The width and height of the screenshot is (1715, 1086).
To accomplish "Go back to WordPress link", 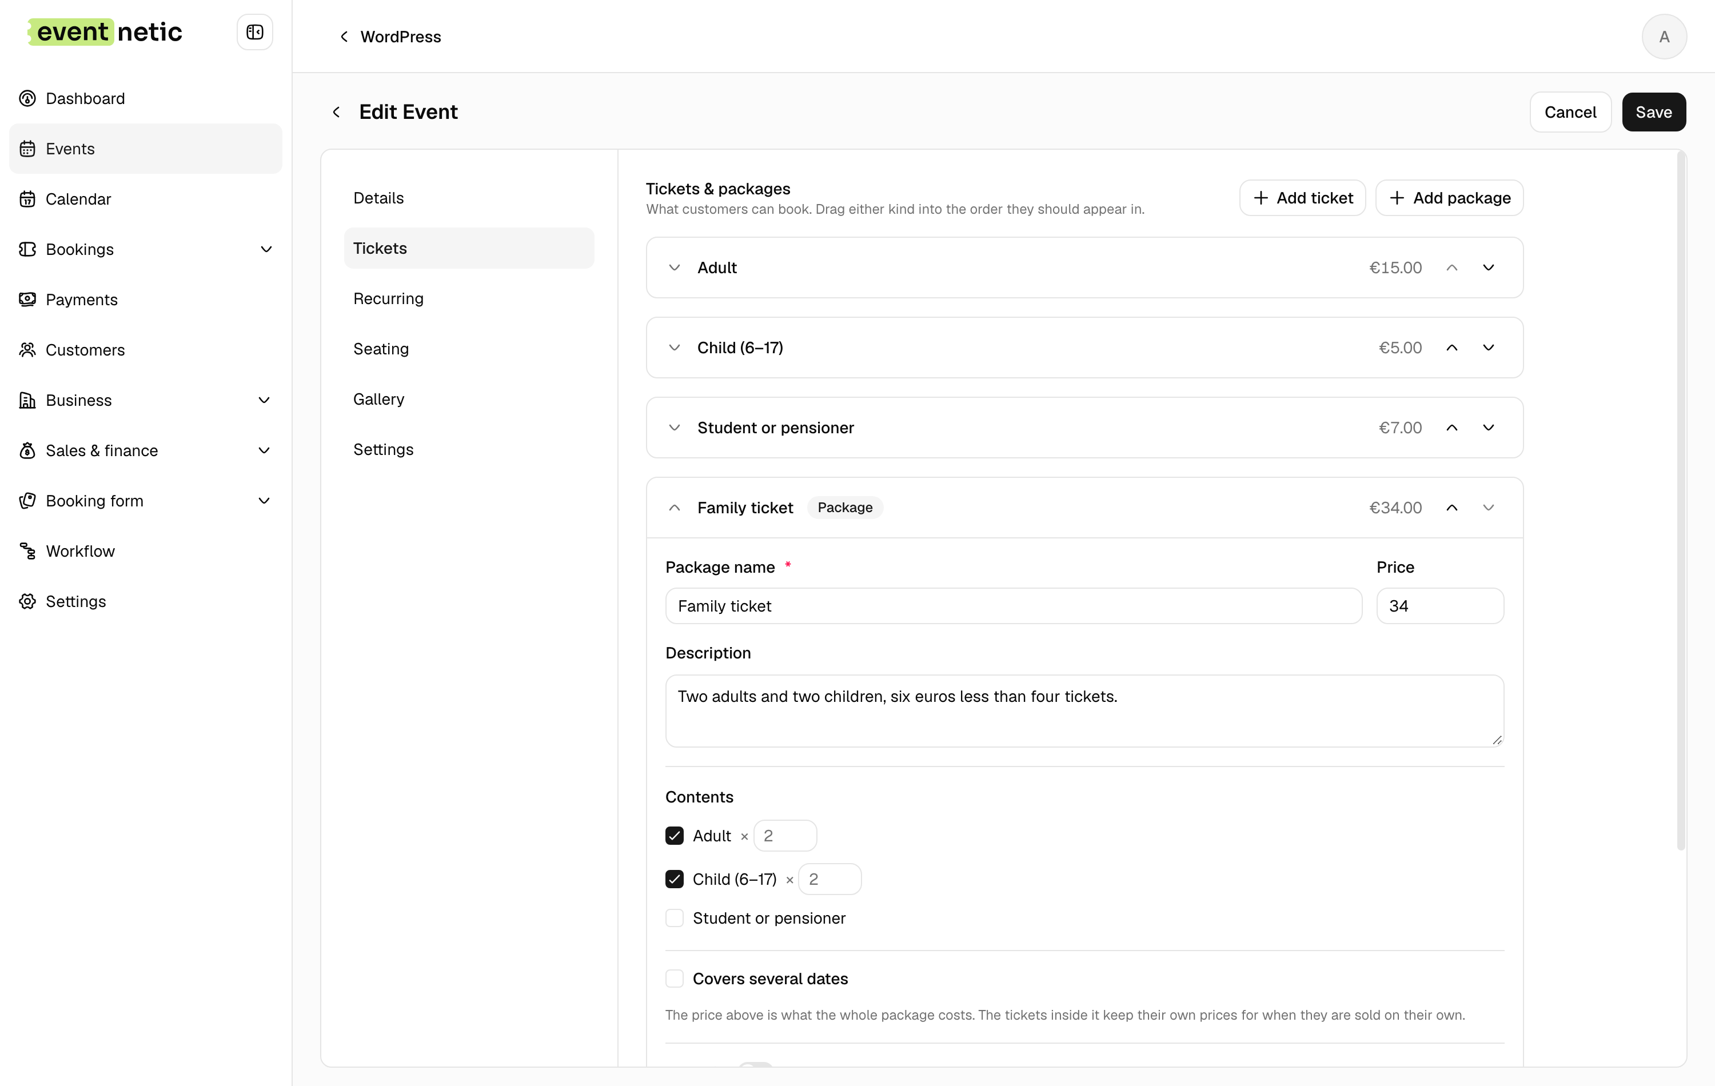I will pyautogui.click(x=389, y=37).
